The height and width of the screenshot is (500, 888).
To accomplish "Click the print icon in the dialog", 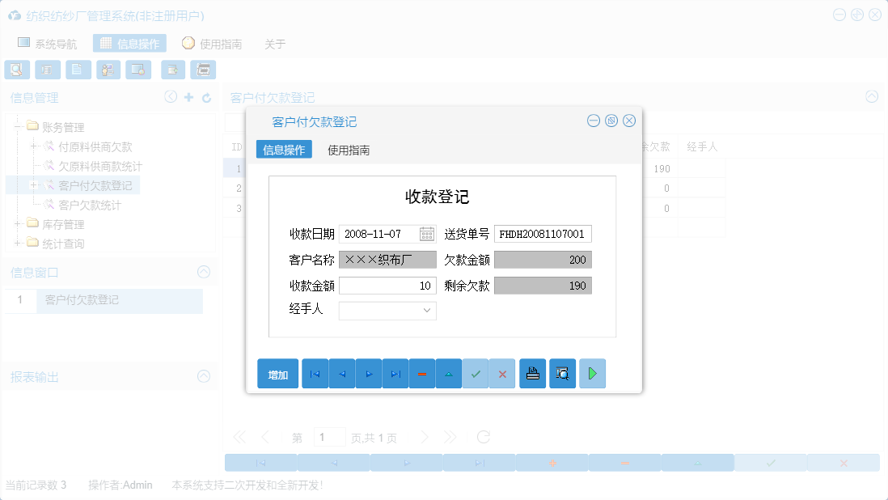I will tap(532, 373).
